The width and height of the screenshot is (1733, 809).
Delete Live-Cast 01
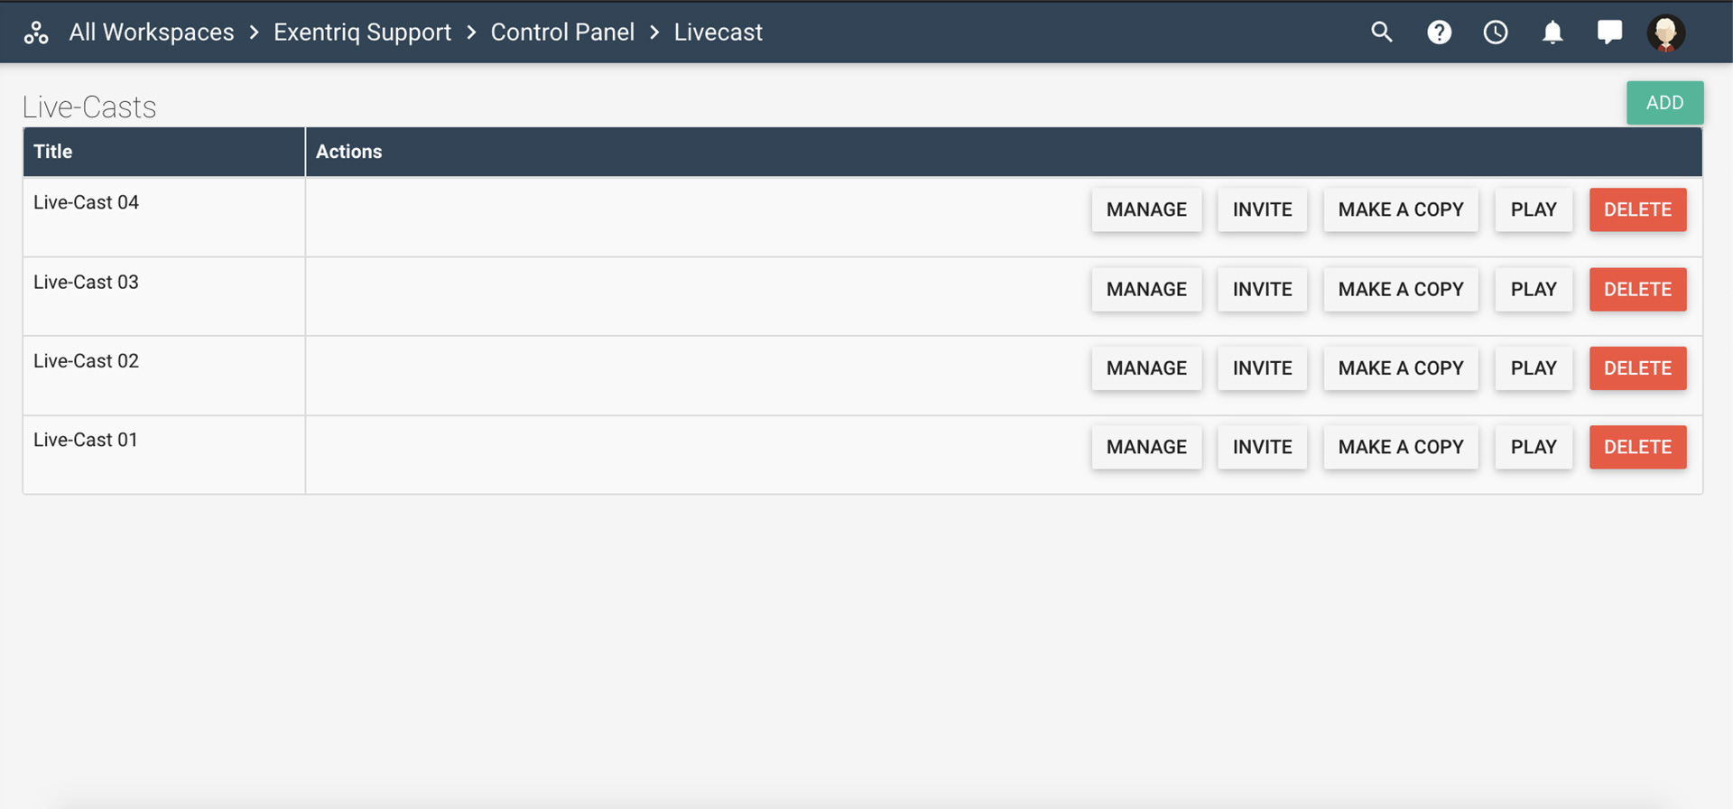(x=1637, y=447)
